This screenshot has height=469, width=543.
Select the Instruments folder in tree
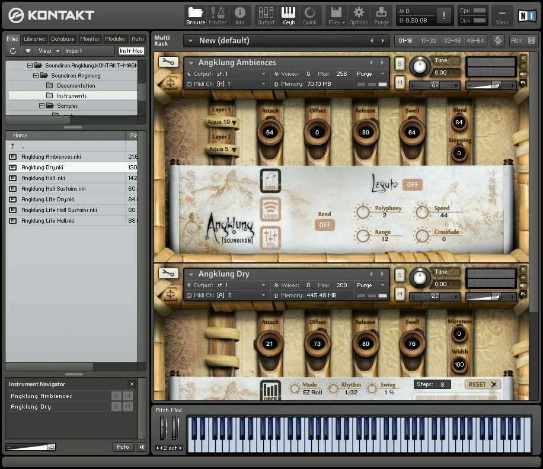[73, 95]
